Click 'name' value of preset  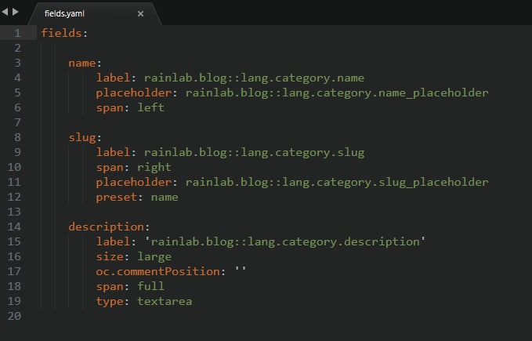(x=165, y=197)
